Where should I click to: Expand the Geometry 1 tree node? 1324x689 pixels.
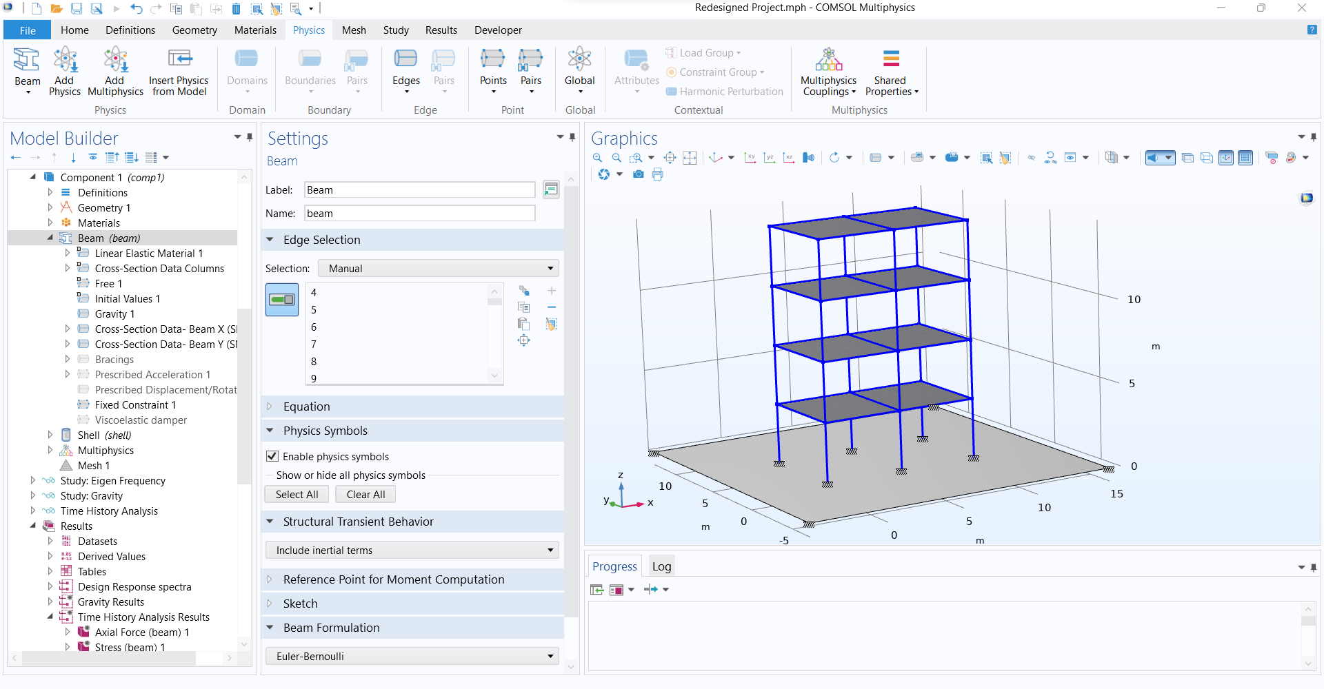tap(50, 208)
